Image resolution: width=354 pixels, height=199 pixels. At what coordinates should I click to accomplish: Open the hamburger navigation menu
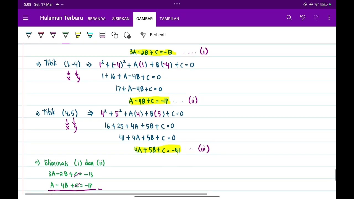[x=25, y=18]
